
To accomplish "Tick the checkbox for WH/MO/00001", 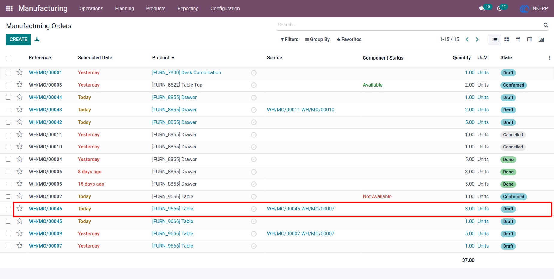I will click(8, 73).
